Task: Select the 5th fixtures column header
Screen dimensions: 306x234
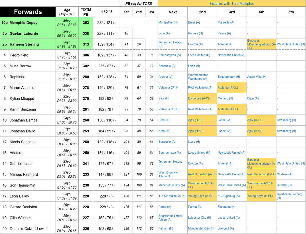Action: (x=291, y=12)
